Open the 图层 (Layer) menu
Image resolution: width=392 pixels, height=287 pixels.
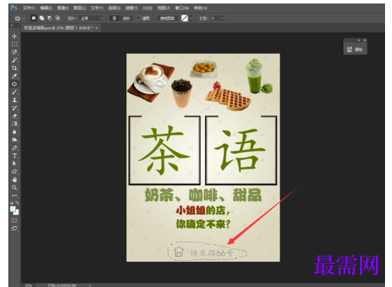coord(80,8)
